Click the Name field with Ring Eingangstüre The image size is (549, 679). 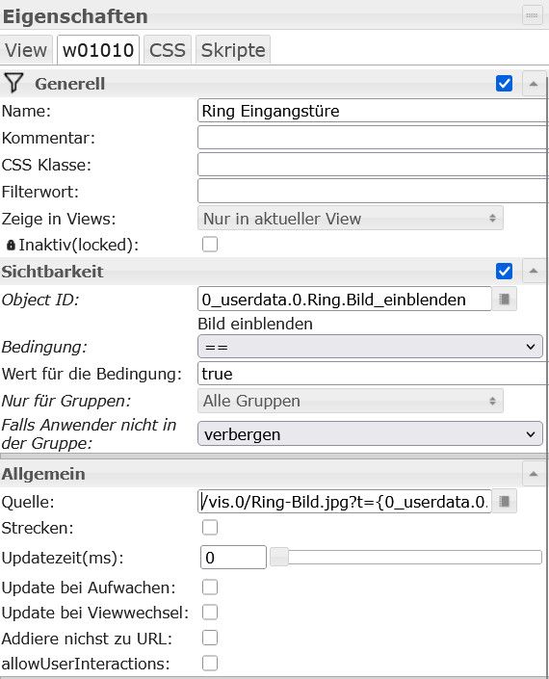point(373,111)
